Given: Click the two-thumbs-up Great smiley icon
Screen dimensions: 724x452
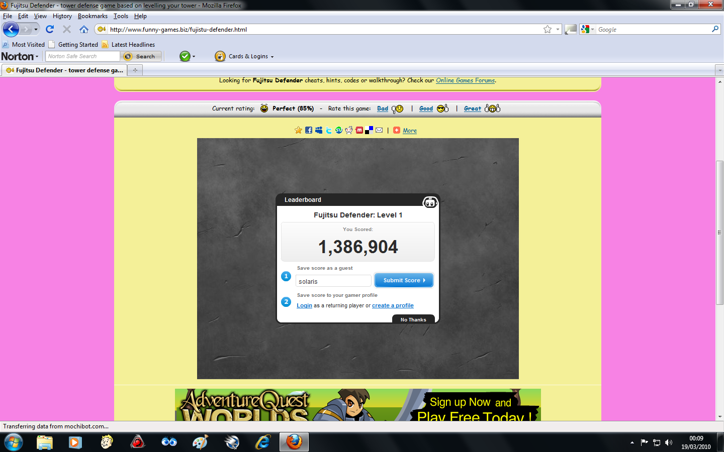Looking at the screenshot, I should tap(492, 108).
